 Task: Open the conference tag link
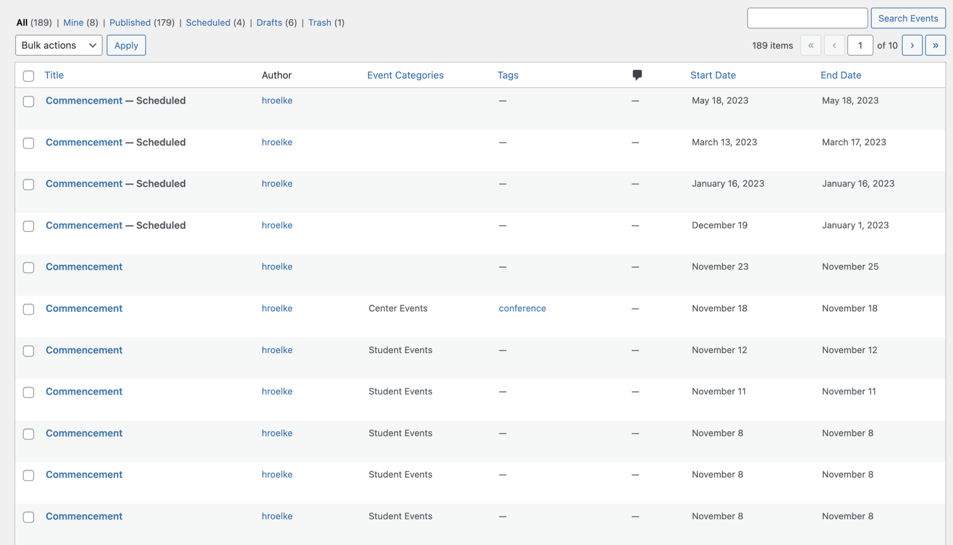pos(522,309)
